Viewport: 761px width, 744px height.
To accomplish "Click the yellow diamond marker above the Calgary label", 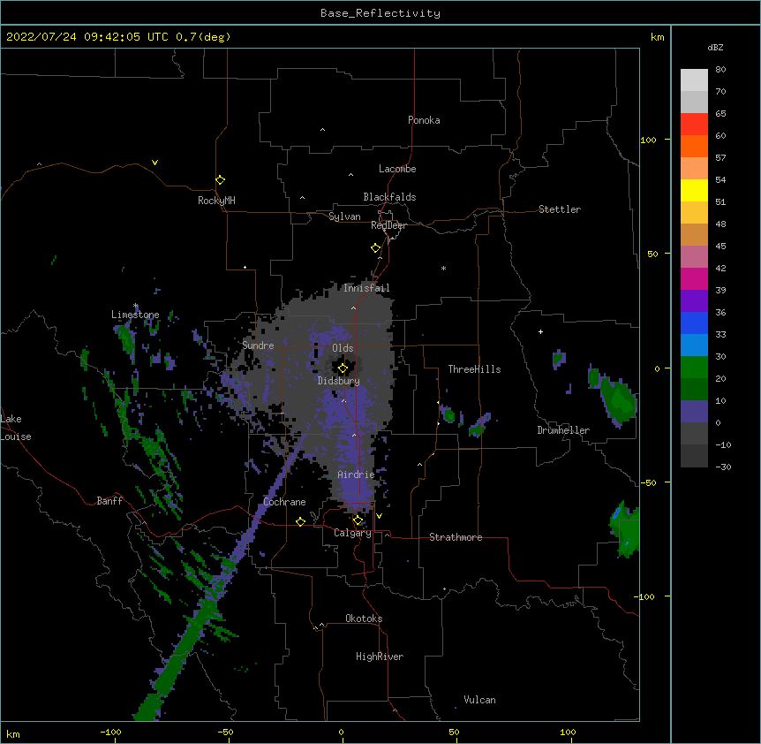I will 358,520.
